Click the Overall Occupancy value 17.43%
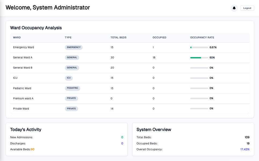This screenshot has width=259, height=161. pyautogui.click(x=245, y=149)
